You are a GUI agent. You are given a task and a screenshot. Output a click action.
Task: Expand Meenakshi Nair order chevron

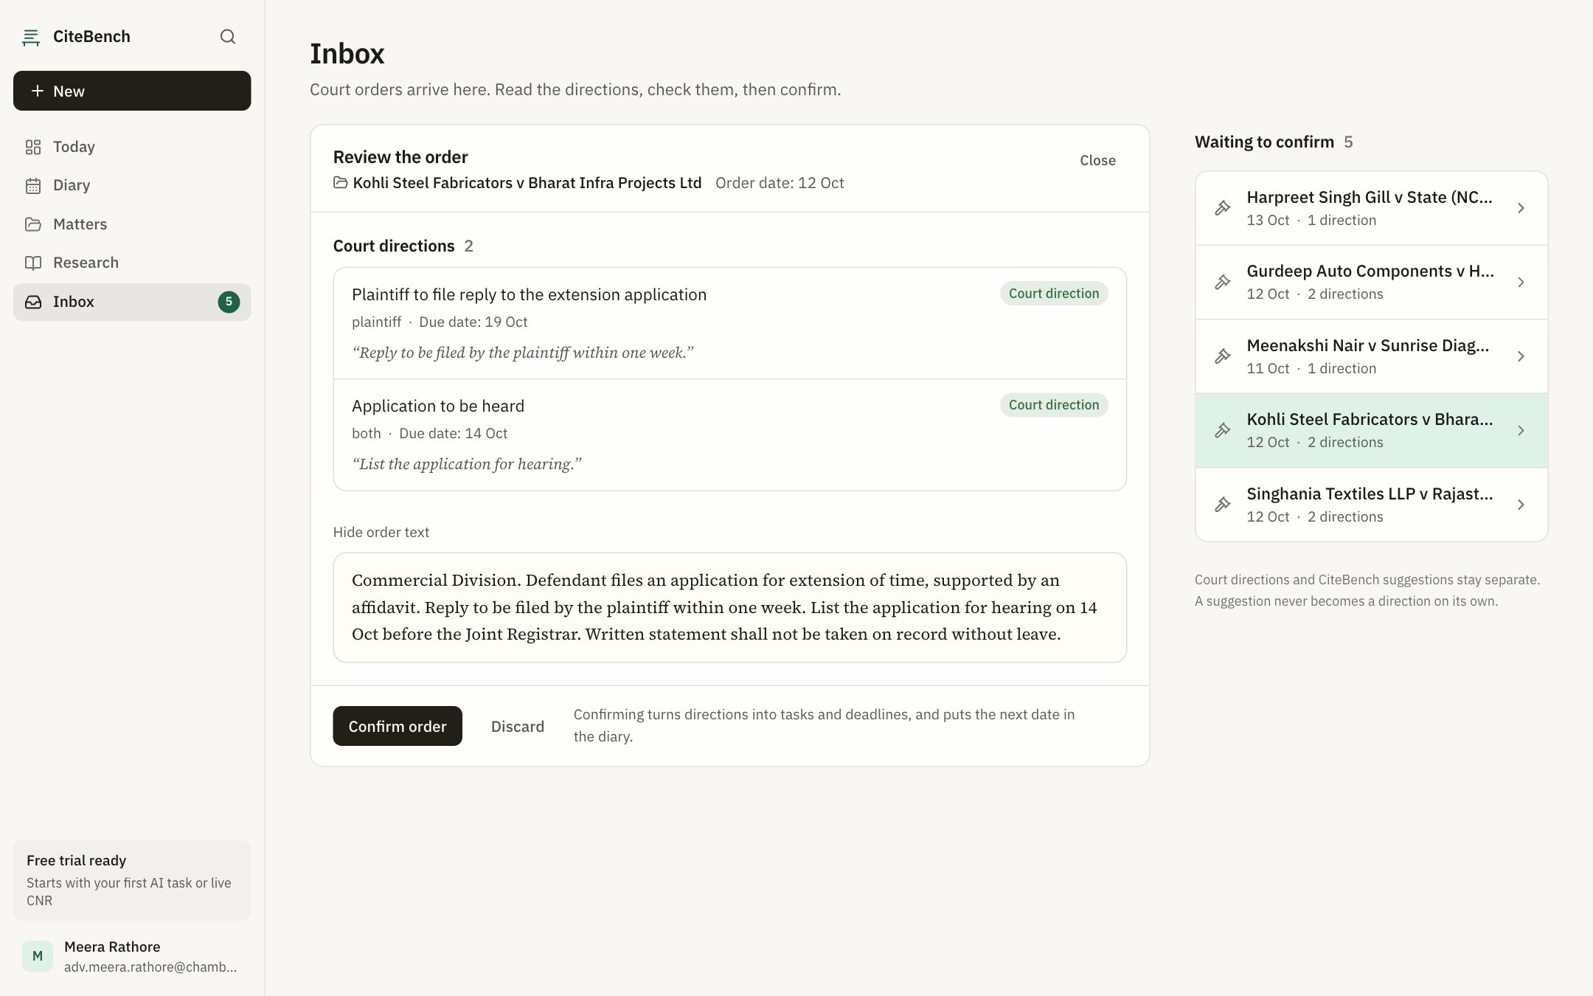(x=1521, y=356)
